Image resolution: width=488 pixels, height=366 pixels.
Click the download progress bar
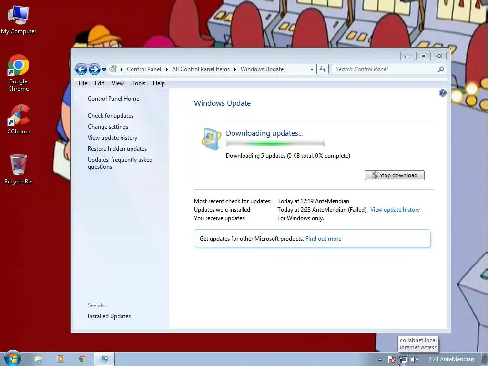[x=275, y=143]
